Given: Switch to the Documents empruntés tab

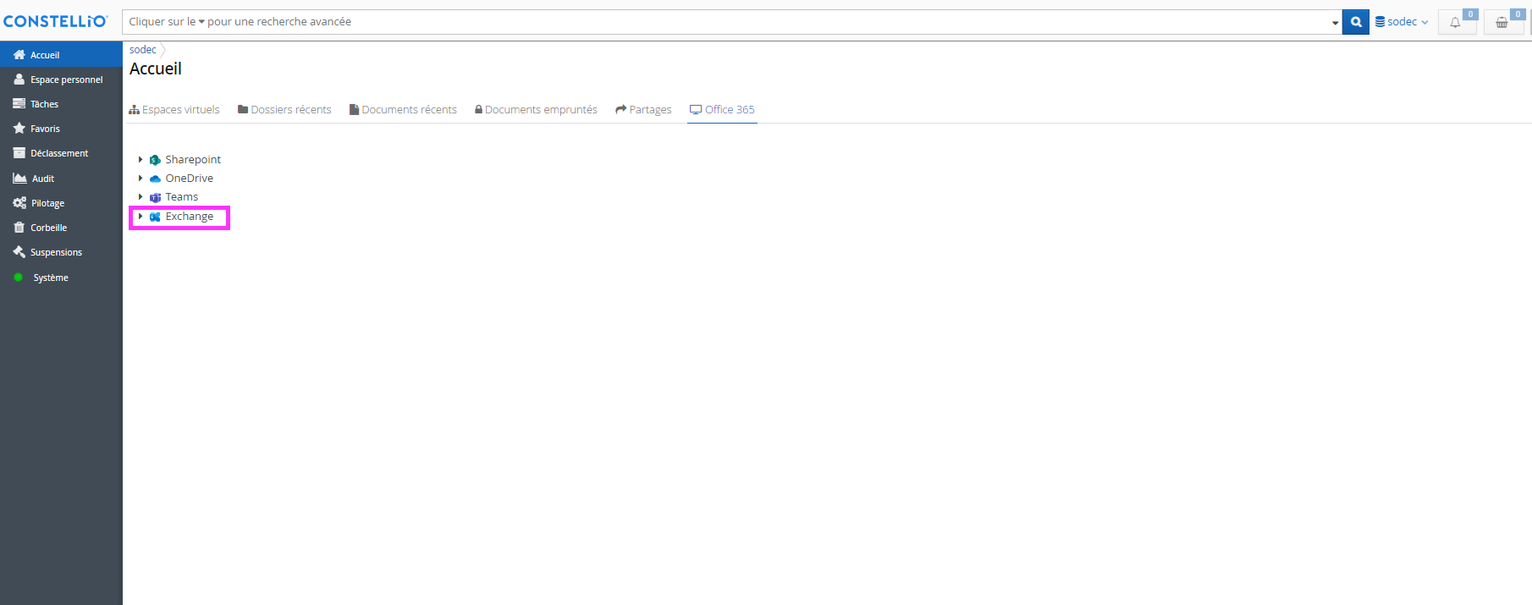Looking at the screenshot, I should pyautogui.click(x=536, y=110).
